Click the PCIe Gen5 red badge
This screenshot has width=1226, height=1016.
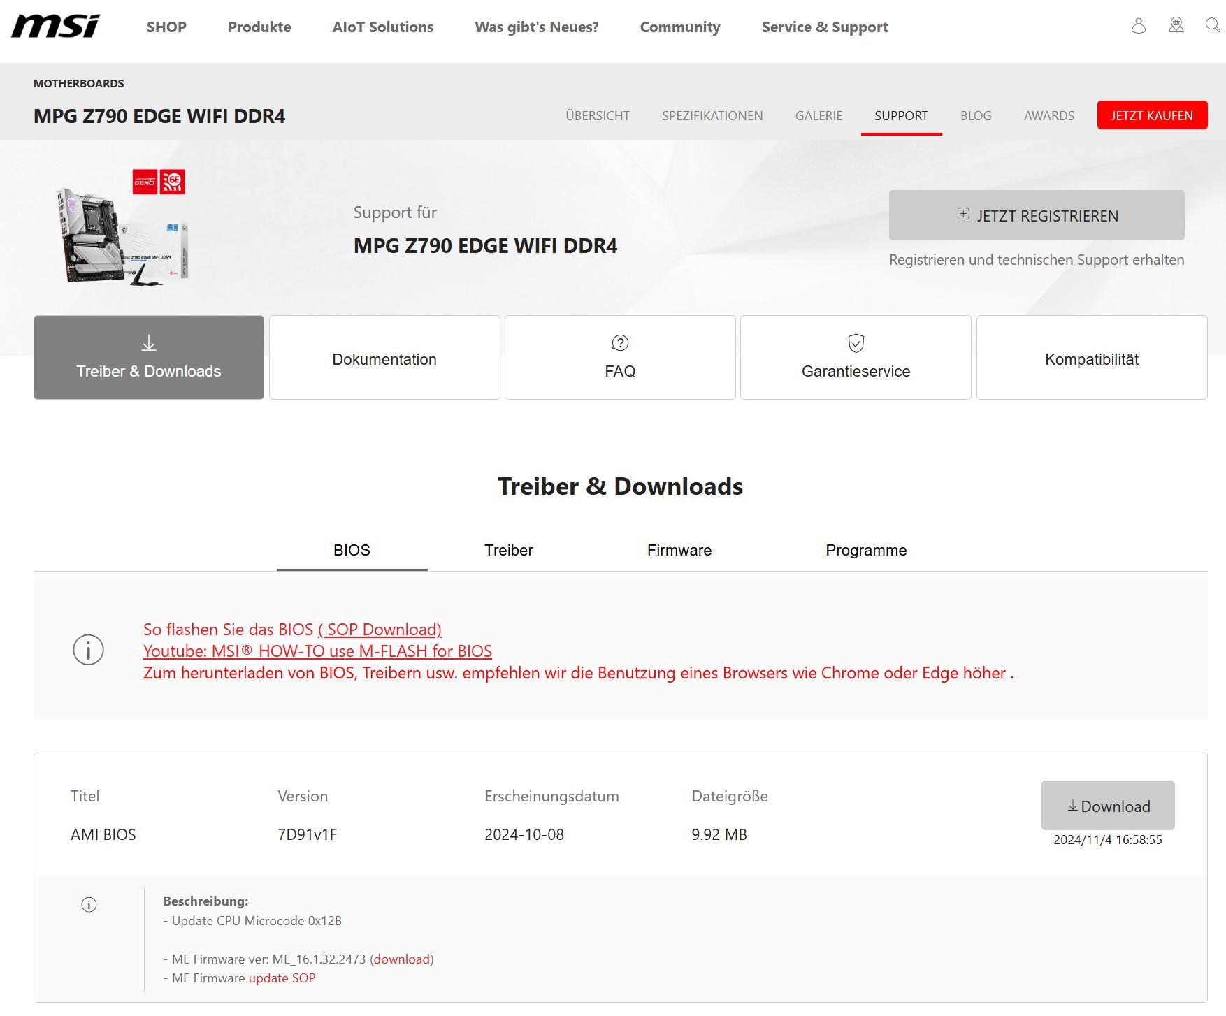pyautogui.click(x=145, y=182)
